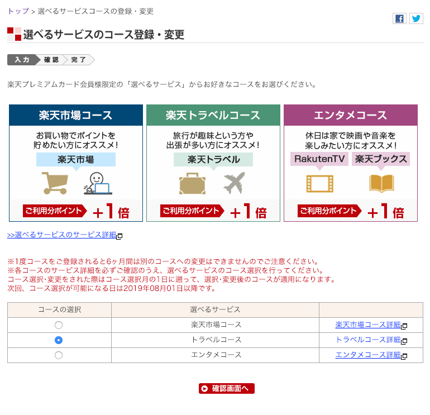Click the 2019年08月01日以降 notice line
Viewport: 430px width, 415px height.
pos(111,288)
